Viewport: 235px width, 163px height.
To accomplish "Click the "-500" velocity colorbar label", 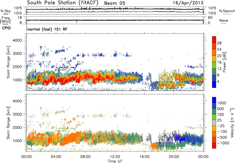I will pos(222,137).
